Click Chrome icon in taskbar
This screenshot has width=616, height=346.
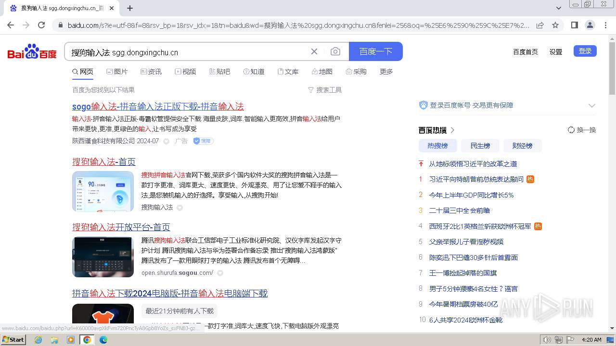point(87,340)
